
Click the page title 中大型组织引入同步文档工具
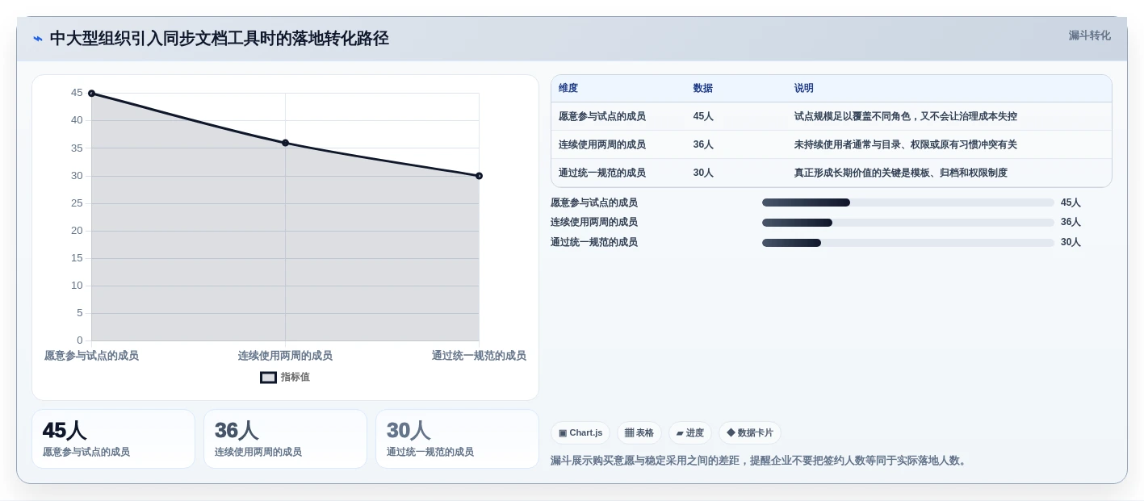220,39
